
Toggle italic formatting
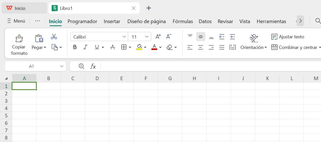pos(85,47)
